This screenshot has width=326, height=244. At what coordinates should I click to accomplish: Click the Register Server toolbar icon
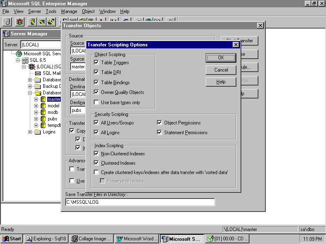tap(7, 22)
